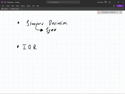Viewport: 125px width, 94px height.
Task: Switch to the Insert tab
Action: coord(13,6)
